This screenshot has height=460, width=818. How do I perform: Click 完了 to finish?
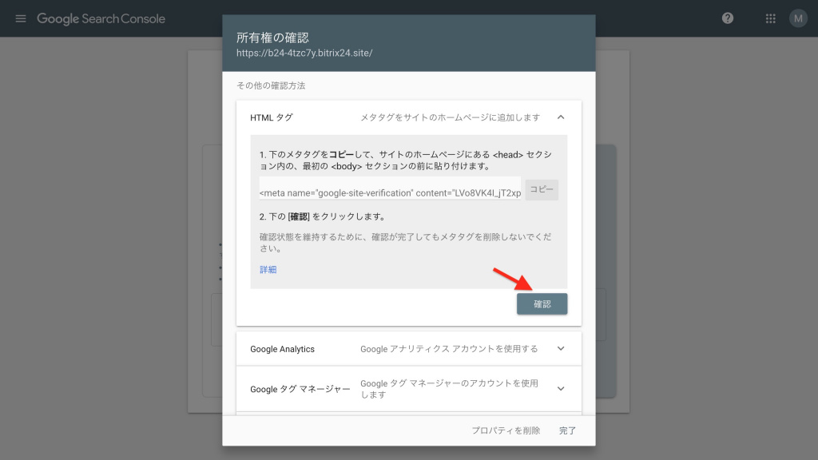click(x=567, y=430)
